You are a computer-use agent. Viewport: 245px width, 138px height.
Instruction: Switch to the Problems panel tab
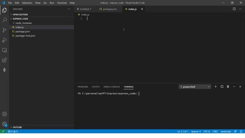(x=83, y=87)
